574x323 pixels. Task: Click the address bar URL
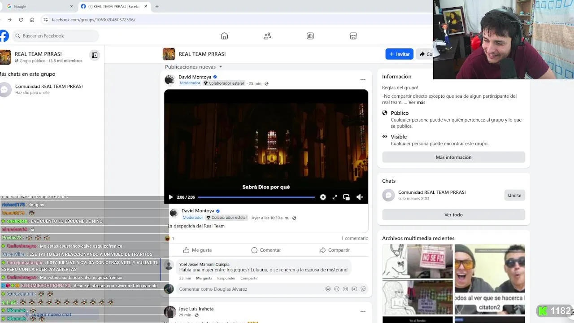tap(93, 20)
